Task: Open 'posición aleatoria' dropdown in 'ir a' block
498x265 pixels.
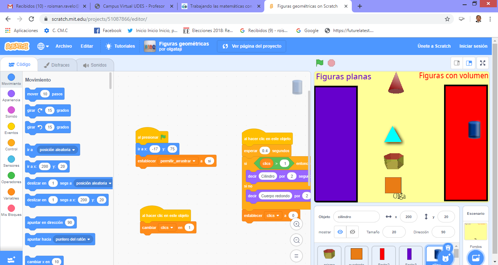Action: click(x=74, y=150)
